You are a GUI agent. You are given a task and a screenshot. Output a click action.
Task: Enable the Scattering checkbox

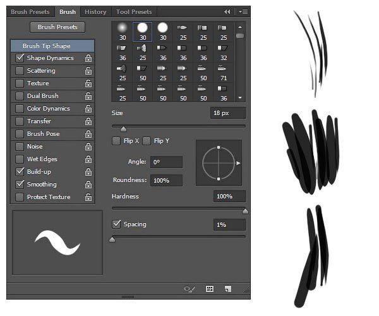point(20,71)
